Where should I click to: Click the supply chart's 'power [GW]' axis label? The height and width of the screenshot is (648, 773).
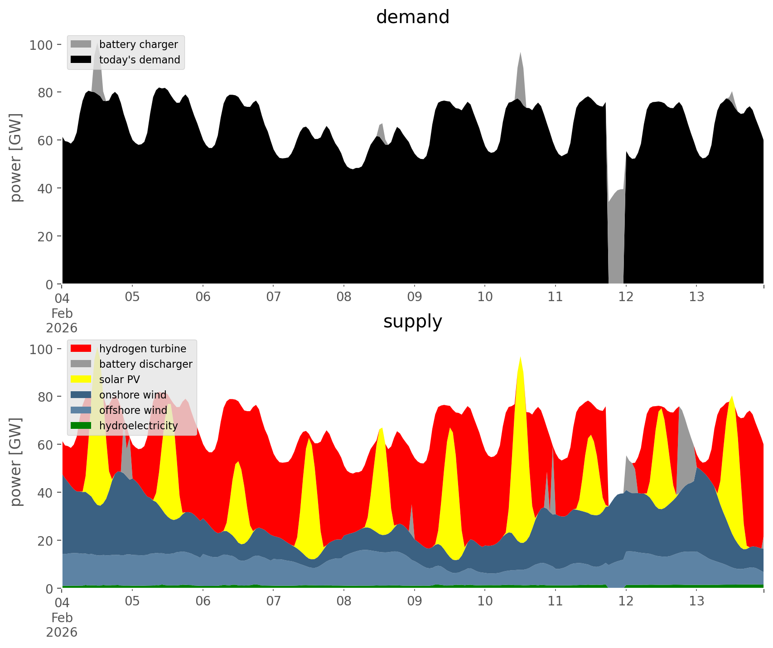[x=16, y=462]
